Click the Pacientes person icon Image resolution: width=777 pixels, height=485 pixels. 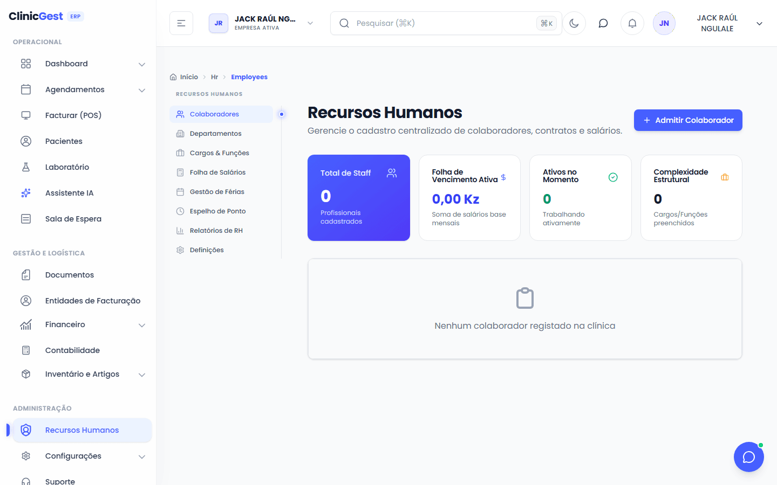coord(26,141)
